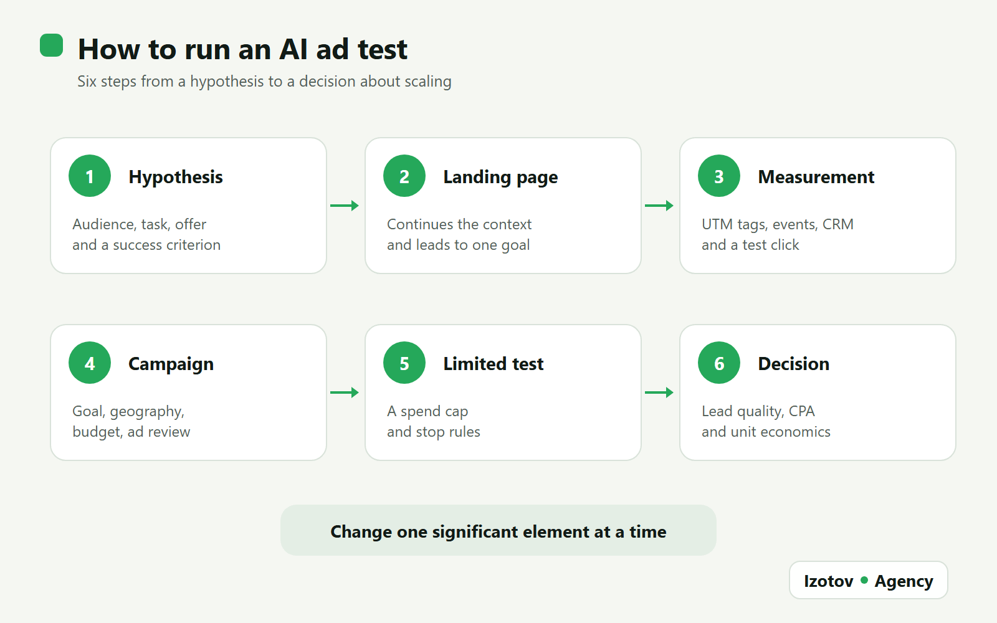
Task: Click the arrow between Landing page and Measurement
Action: 659,206
